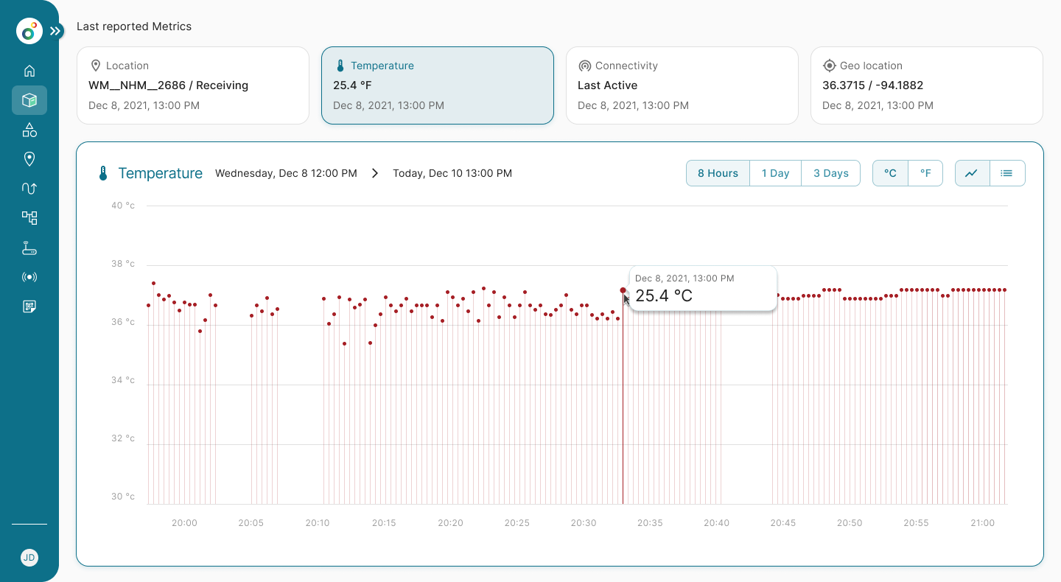Click the '36 °c' axis label
The height and width of the screenshot is (582, 1061).
click(123, 322)
